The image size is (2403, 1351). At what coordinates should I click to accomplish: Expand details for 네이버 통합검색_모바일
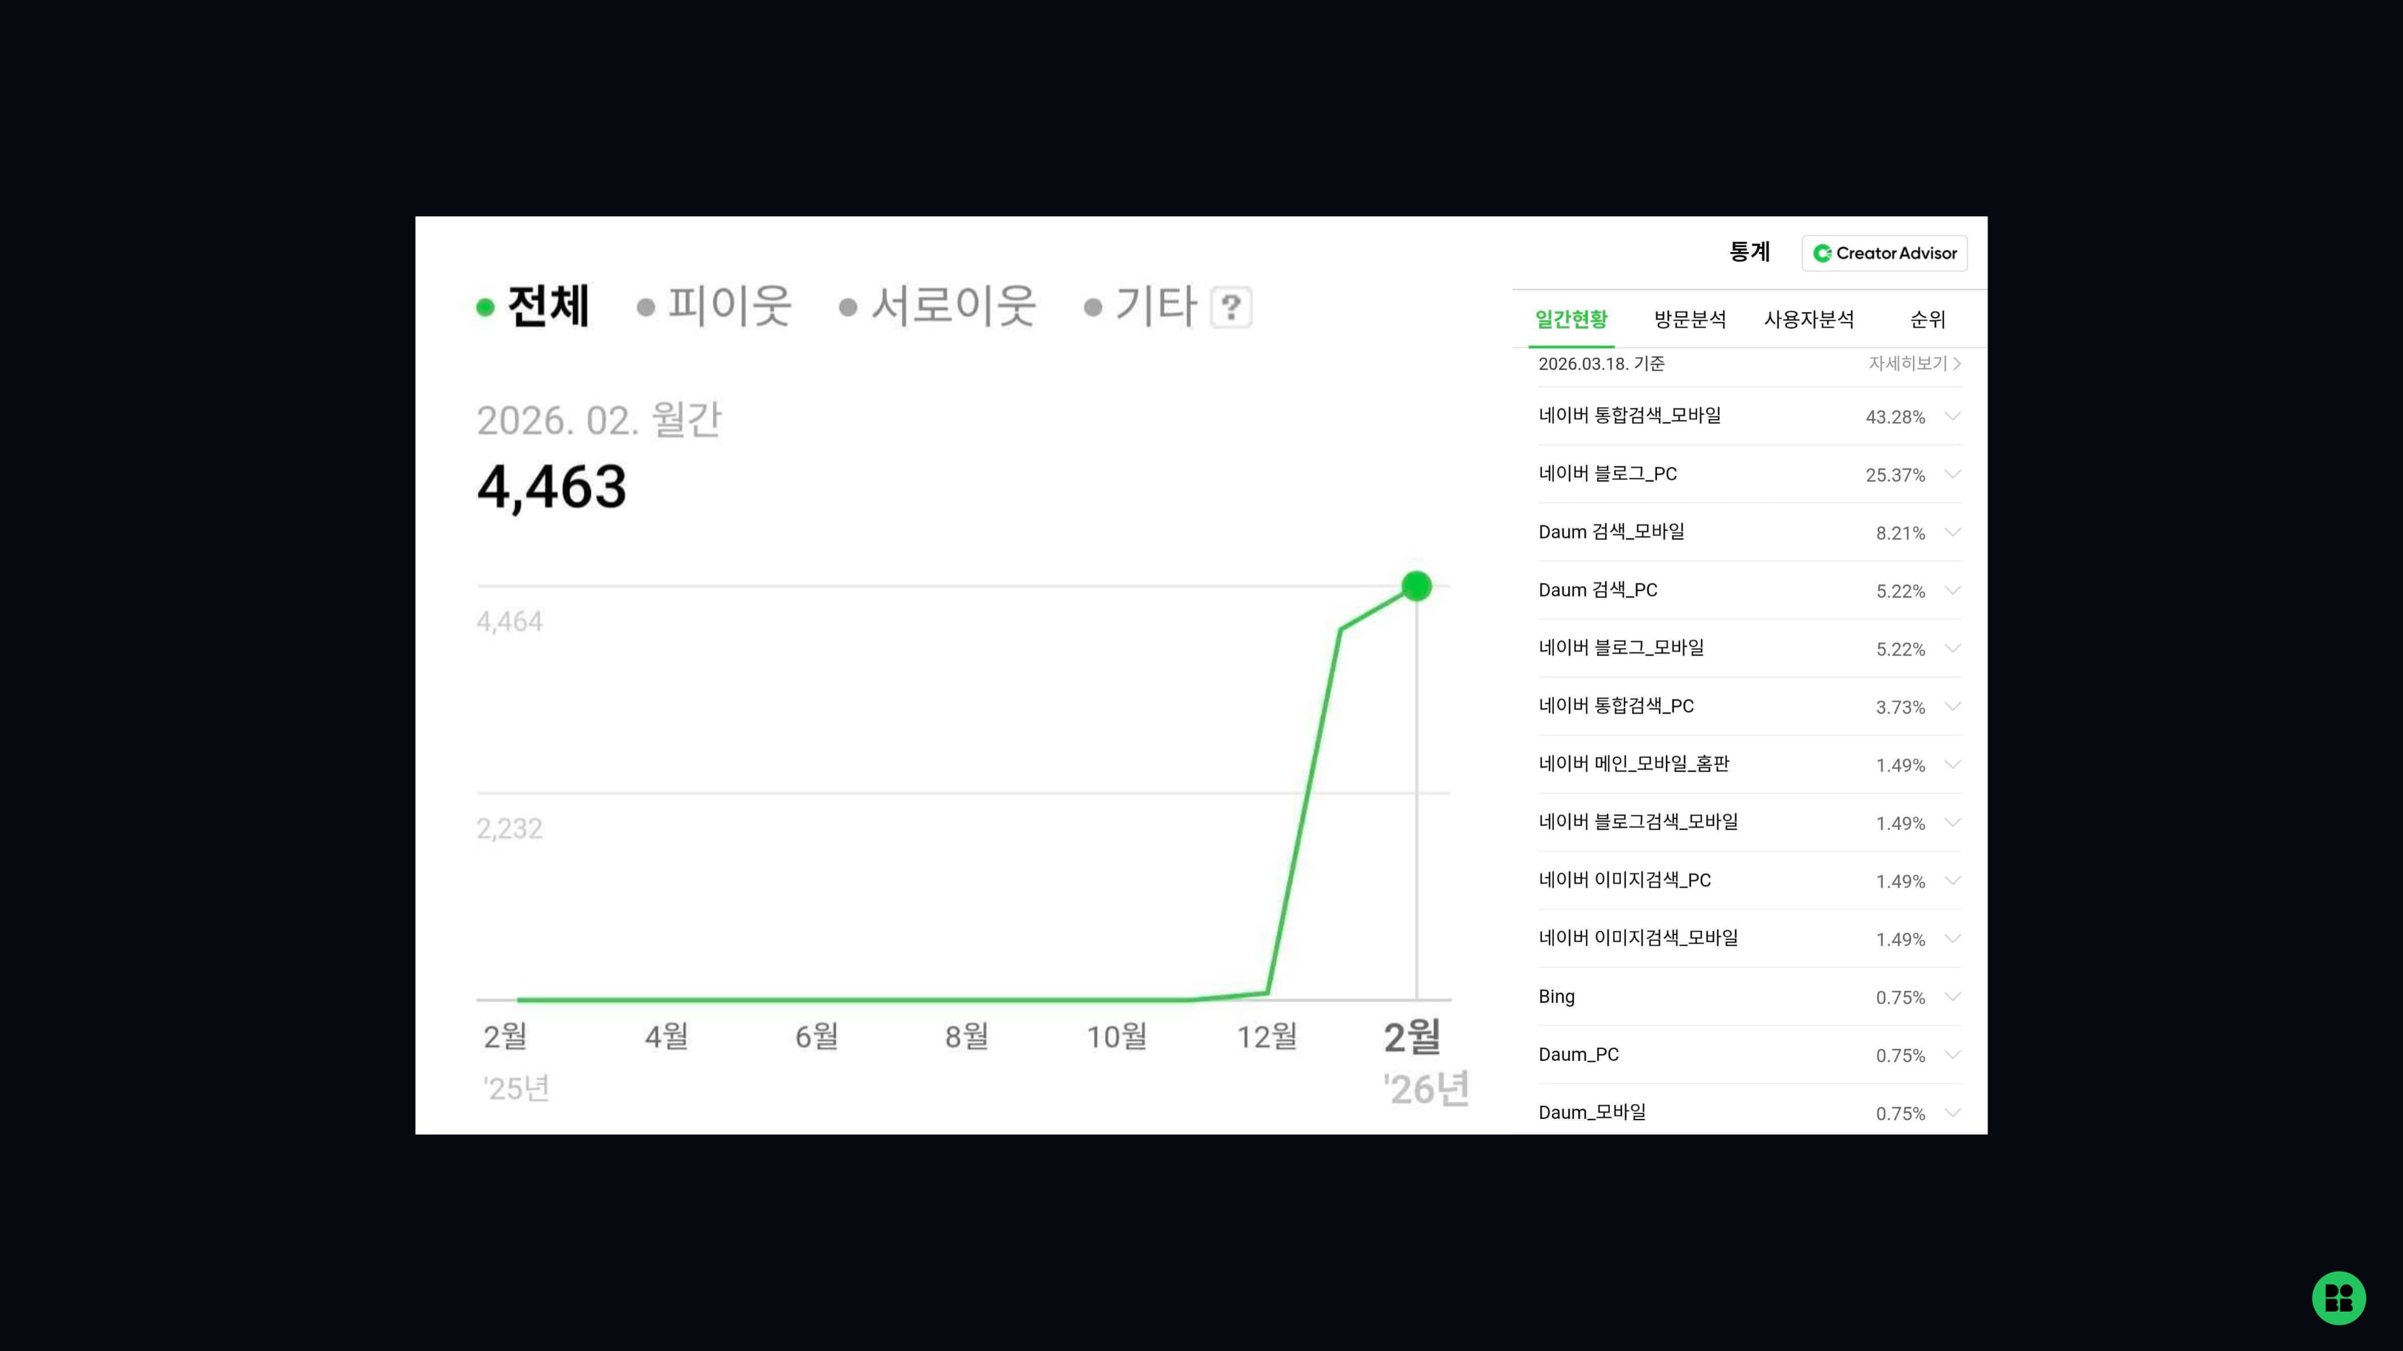tap(1954, 417)
